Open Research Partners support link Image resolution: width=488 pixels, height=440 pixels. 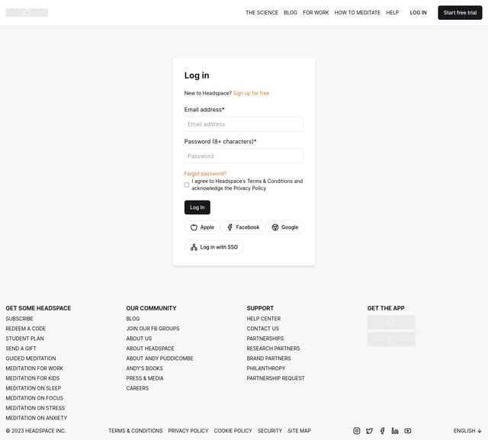[x=273, y=348]
